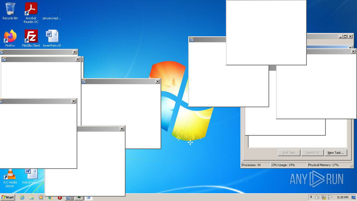Launch Acrobat Reader DC from desktop
This screenshot has height=201, width=357.
(31, 13)
